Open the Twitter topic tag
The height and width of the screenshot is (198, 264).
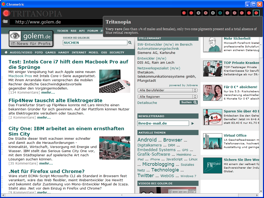[146, 175]
